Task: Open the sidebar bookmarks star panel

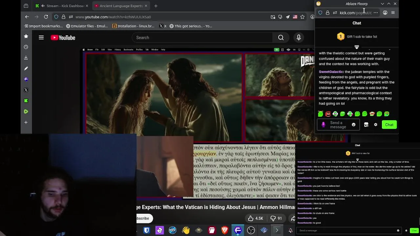Action: (26, 36)
